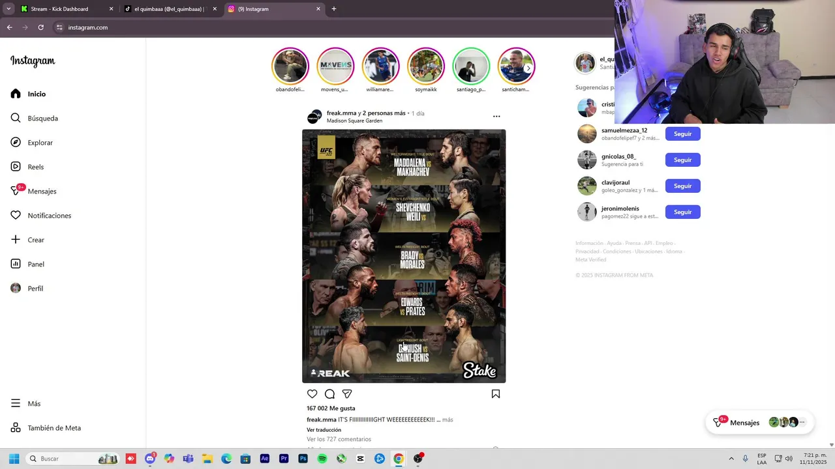Advance stories with the right arrow
The height and width of the screenshot is (469, 835).
[528, 68]
